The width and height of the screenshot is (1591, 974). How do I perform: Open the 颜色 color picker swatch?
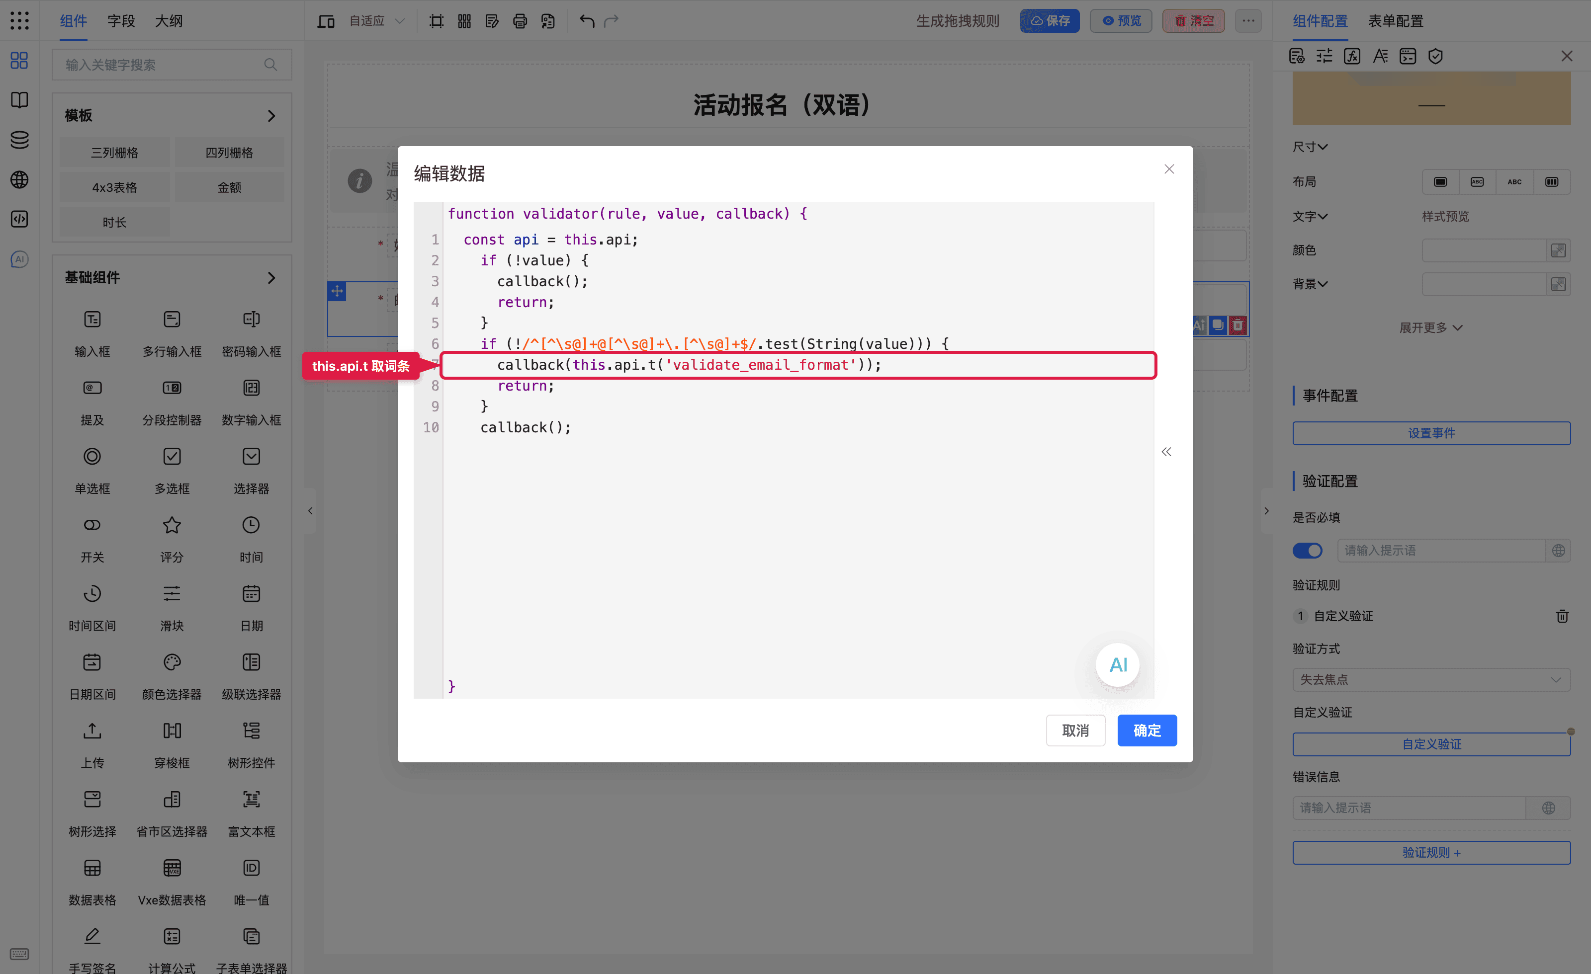coord(1558,250)
